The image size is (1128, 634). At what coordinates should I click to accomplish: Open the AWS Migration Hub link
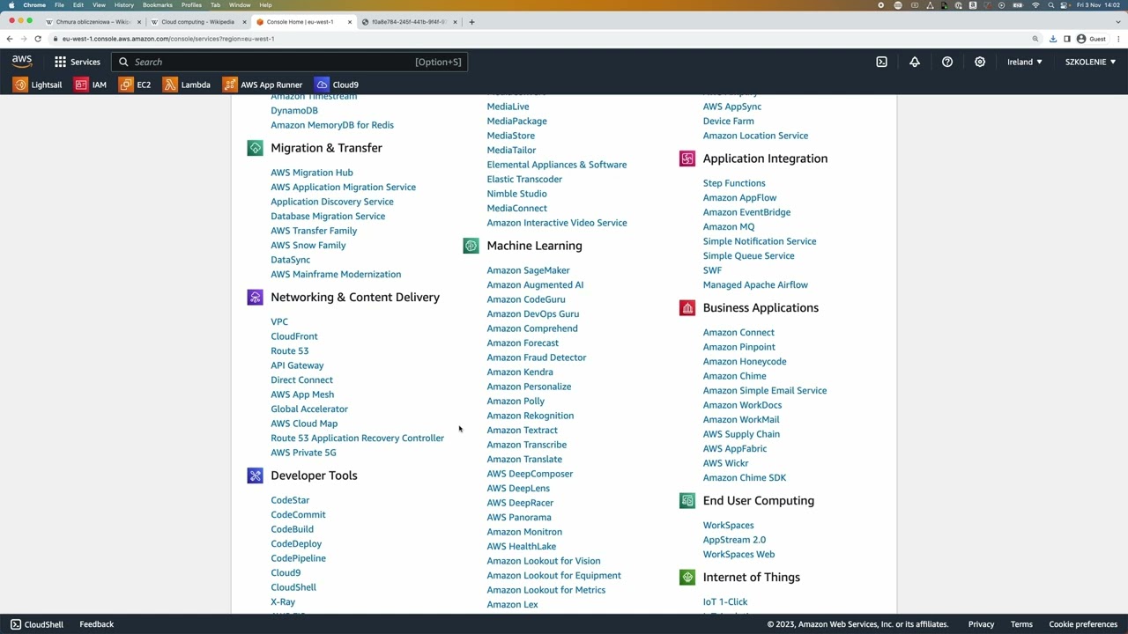(312, 173)
